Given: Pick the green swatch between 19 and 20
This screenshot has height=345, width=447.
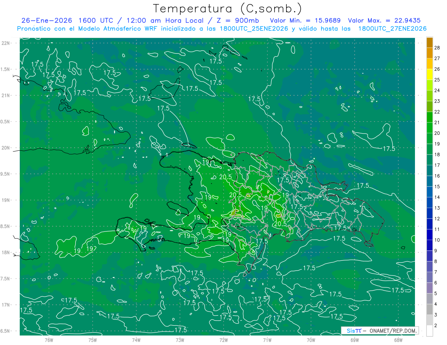Looking at the screenshot, I should click(x=429, y=138).
